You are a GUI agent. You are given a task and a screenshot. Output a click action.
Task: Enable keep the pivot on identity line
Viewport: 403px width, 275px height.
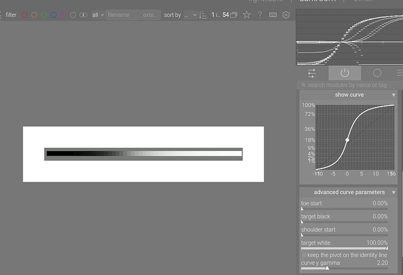tap(304, 255)
